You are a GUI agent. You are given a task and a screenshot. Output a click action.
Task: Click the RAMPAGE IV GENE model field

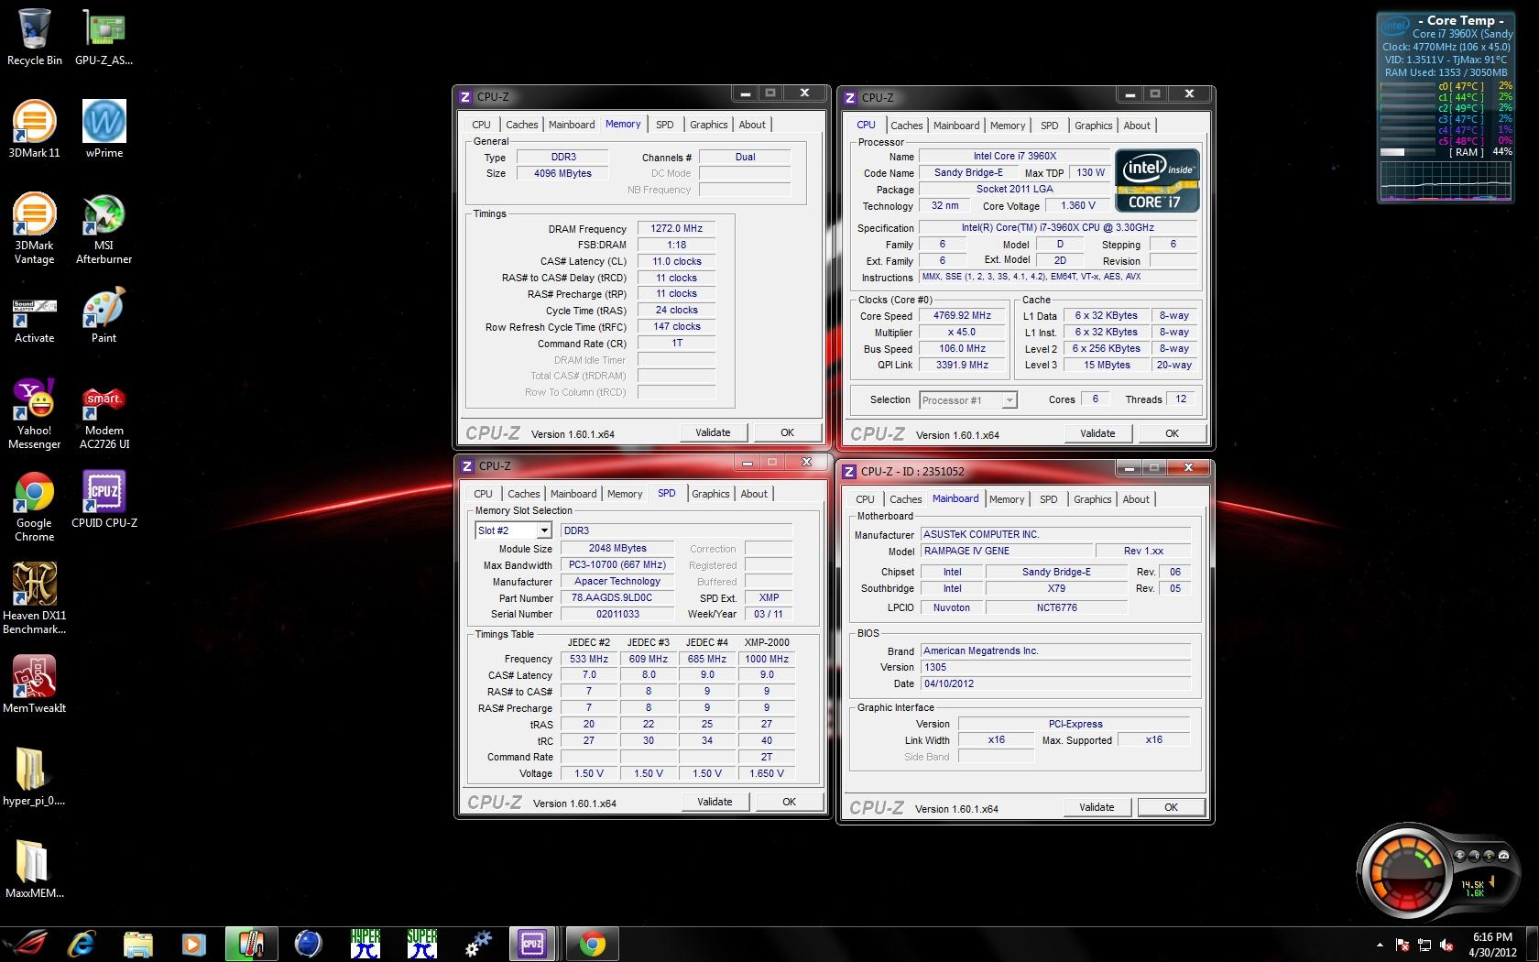1007,551
